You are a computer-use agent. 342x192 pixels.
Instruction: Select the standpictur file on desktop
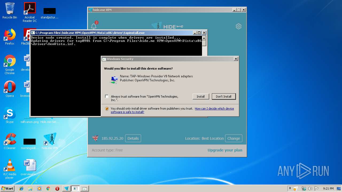pos(49,13)
